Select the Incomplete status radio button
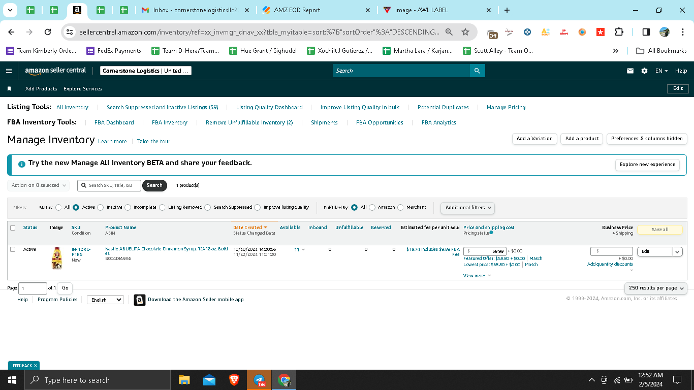Screen dimensions: 694x390 (128, 207)
